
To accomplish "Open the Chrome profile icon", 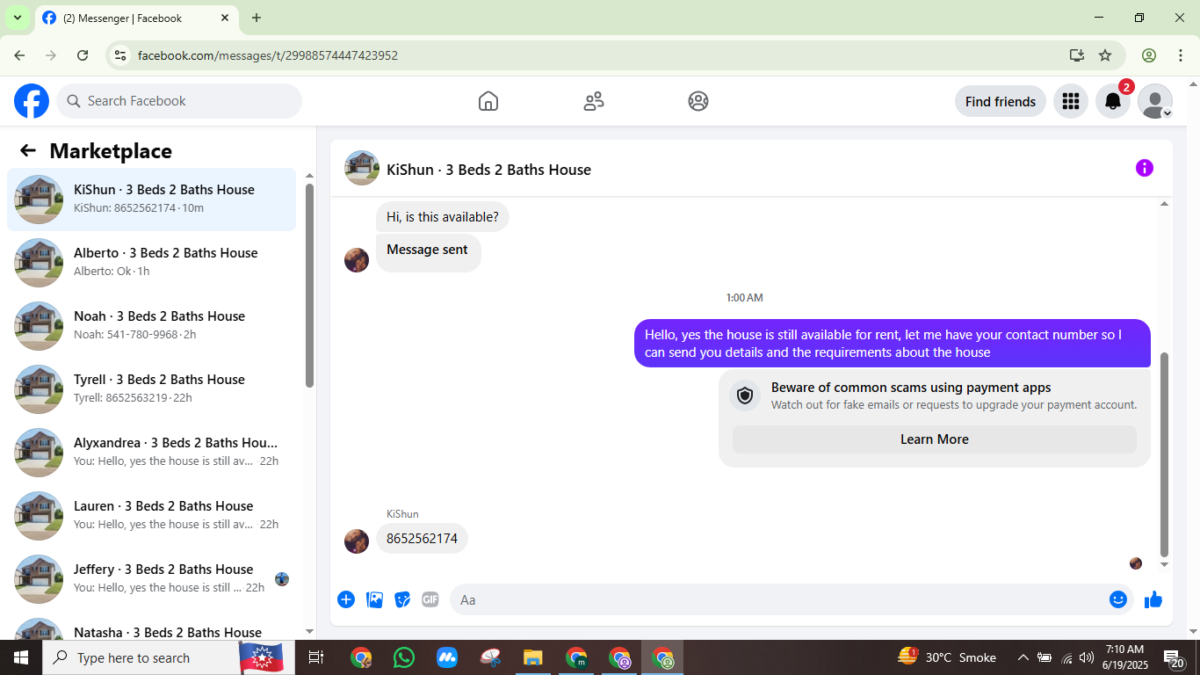I will [1149, 55].
